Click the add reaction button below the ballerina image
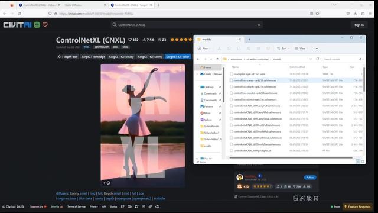This screenshot has width=378, height=213. pos(106,183)
